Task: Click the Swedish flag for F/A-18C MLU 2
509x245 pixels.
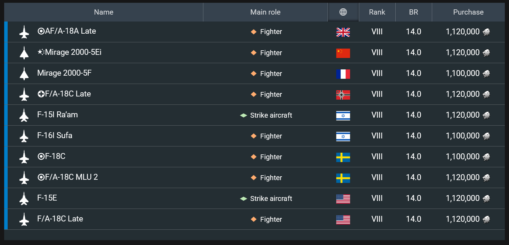Action: [343, 178]
